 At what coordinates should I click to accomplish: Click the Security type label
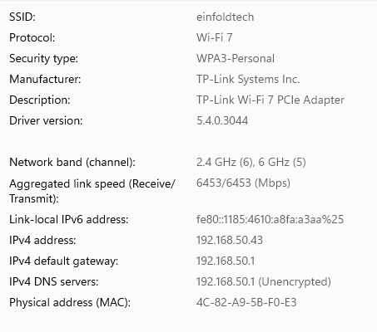pyautogui.click(x=43, y=58)
